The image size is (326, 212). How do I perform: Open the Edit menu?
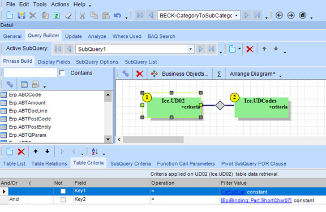24,5
